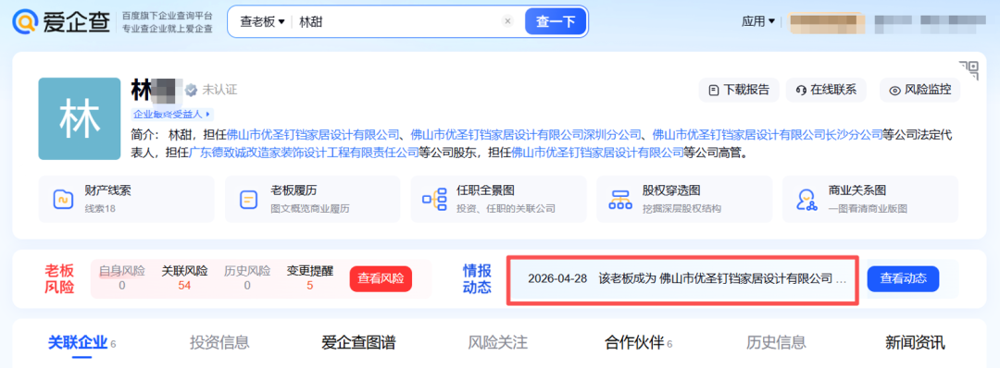Open 佛山市优圣钉铛家居设计有限公司深圳分公司 link

(526, 134)
